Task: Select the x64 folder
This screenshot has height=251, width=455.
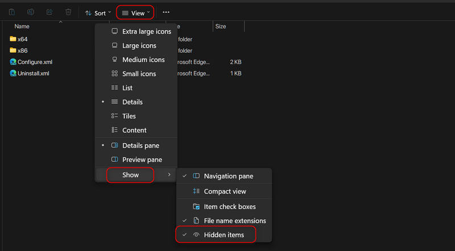Action: tap(19, 39)
